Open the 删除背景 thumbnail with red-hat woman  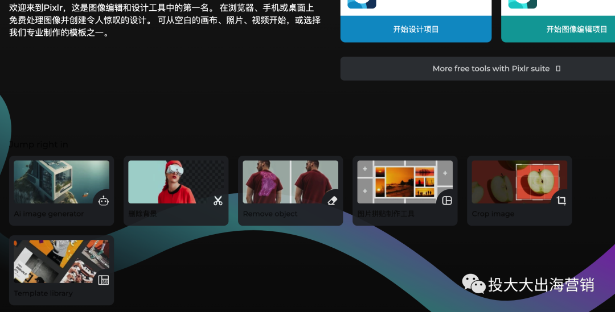coord(176,182)
